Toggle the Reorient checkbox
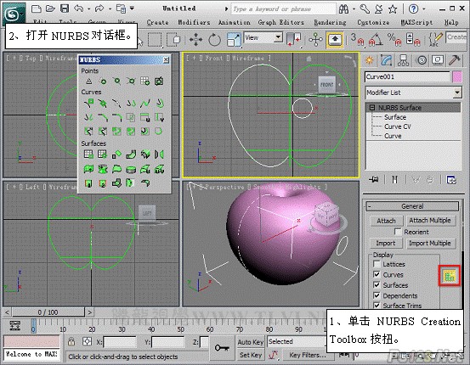470x365 pixels. point(398,232)
